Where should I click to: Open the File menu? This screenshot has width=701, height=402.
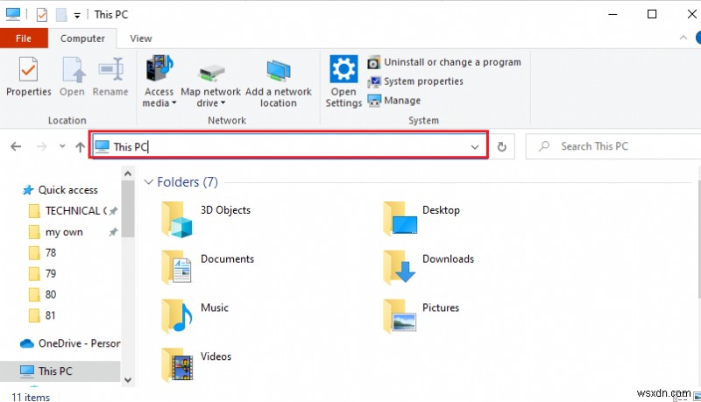24,39
